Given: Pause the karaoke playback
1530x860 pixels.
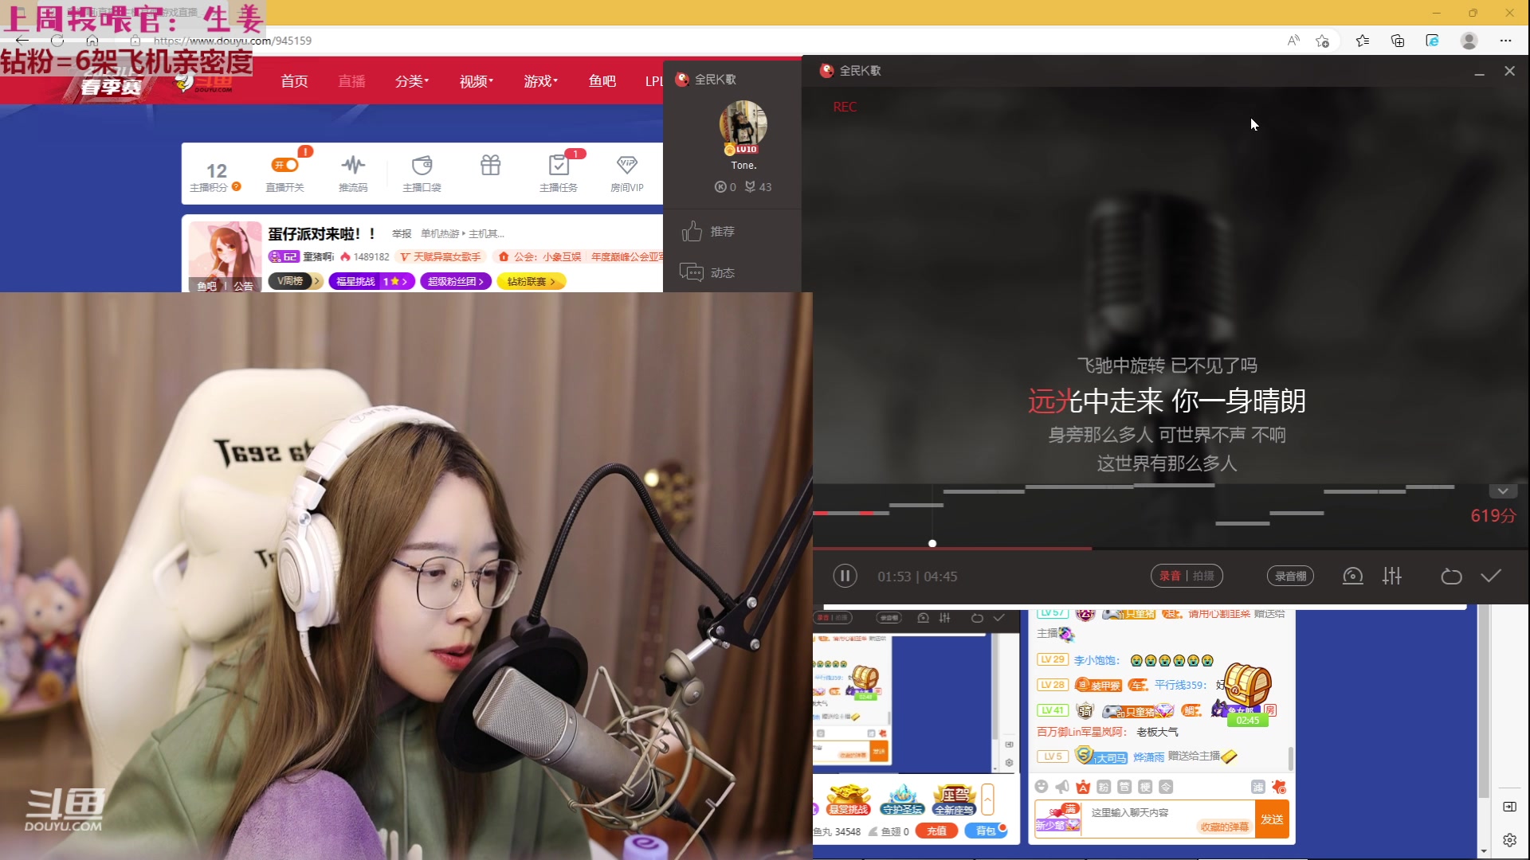Looking at the screenshot, I should [x=845, y=576].
